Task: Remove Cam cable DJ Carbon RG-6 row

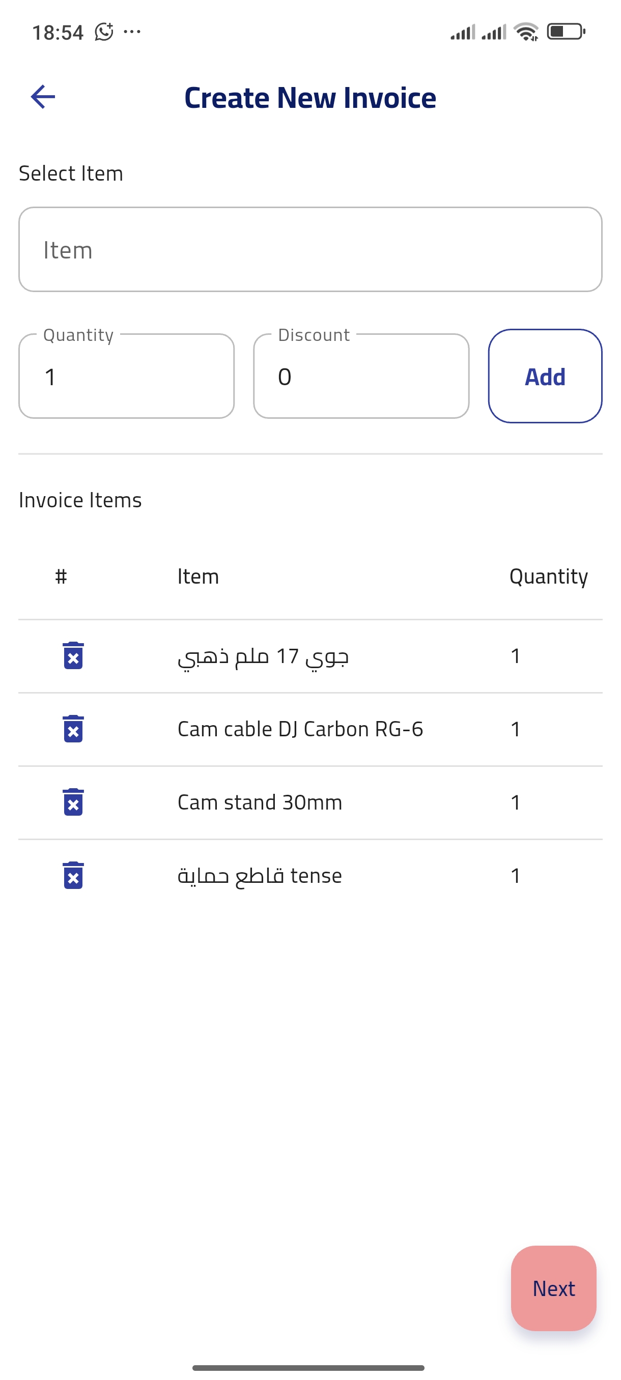Action: pos(73,729)
